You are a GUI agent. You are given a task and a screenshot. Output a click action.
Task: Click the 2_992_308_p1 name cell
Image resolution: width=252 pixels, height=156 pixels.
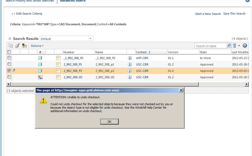click(x=105, y=64)
